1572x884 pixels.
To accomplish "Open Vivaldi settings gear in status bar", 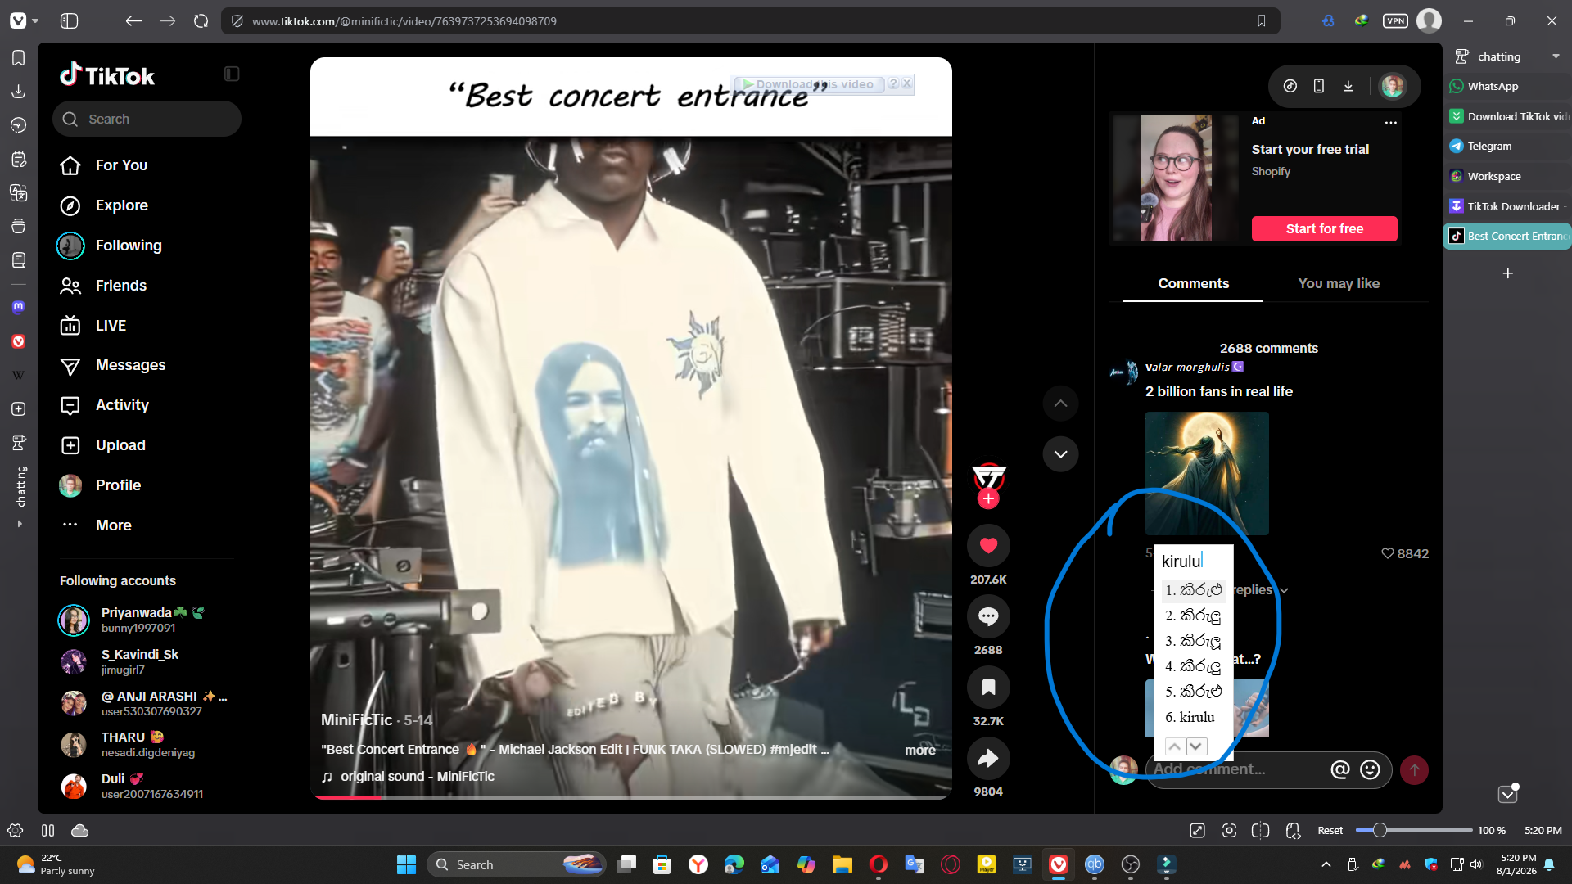I will point(15,831).
